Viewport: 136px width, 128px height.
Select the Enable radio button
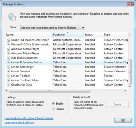(x=53, y=104)
